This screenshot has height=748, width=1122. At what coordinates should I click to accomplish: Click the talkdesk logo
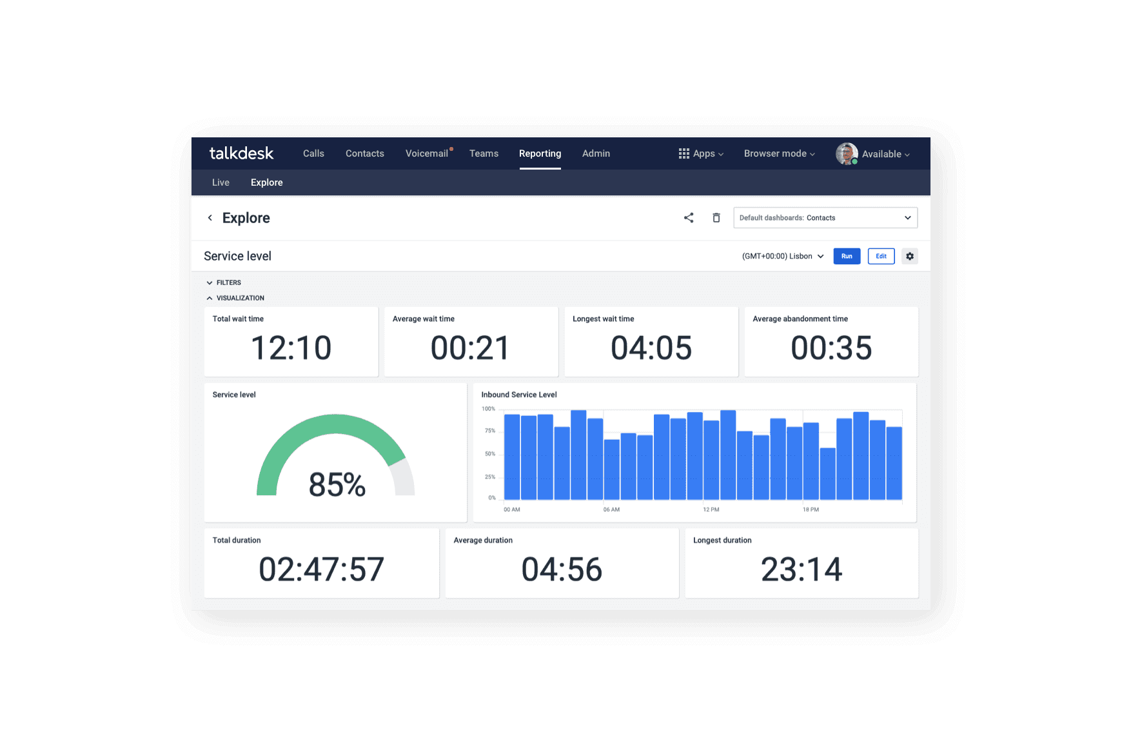[x=241, y=153]
